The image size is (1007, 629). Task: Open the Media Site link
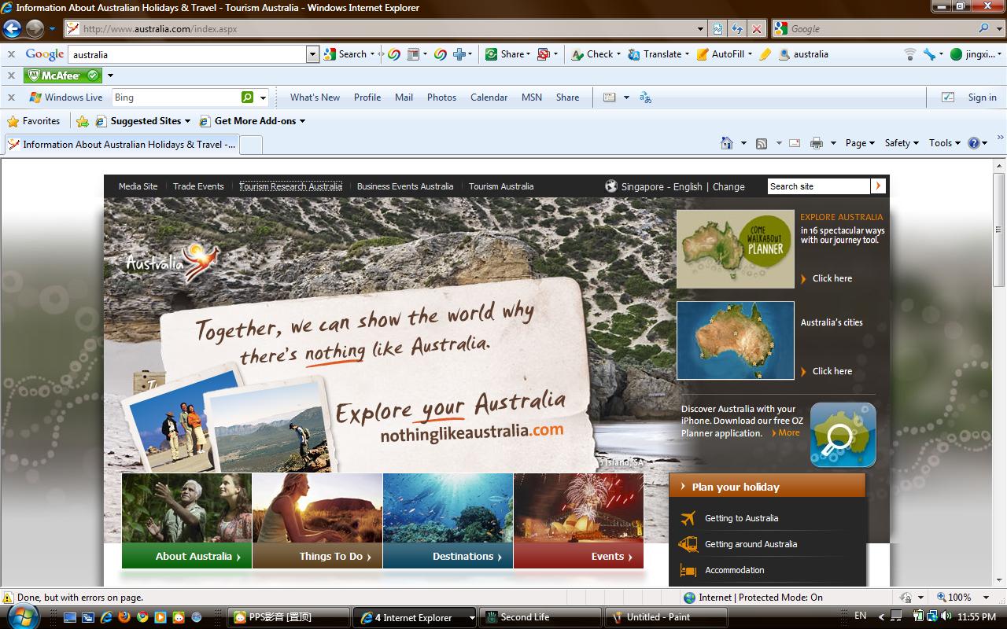point(138,186)
